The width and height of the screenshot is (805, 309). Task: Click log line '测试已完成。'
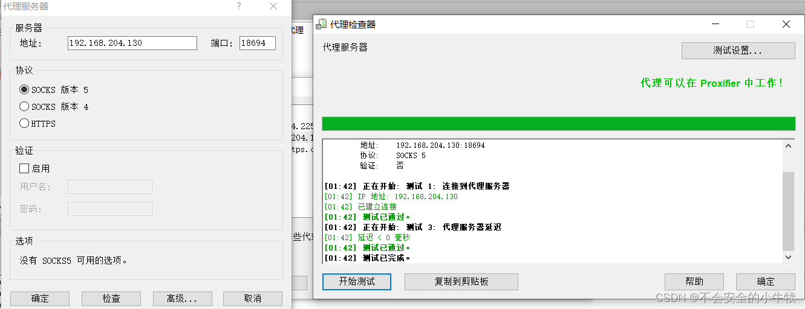coord(368,258)
